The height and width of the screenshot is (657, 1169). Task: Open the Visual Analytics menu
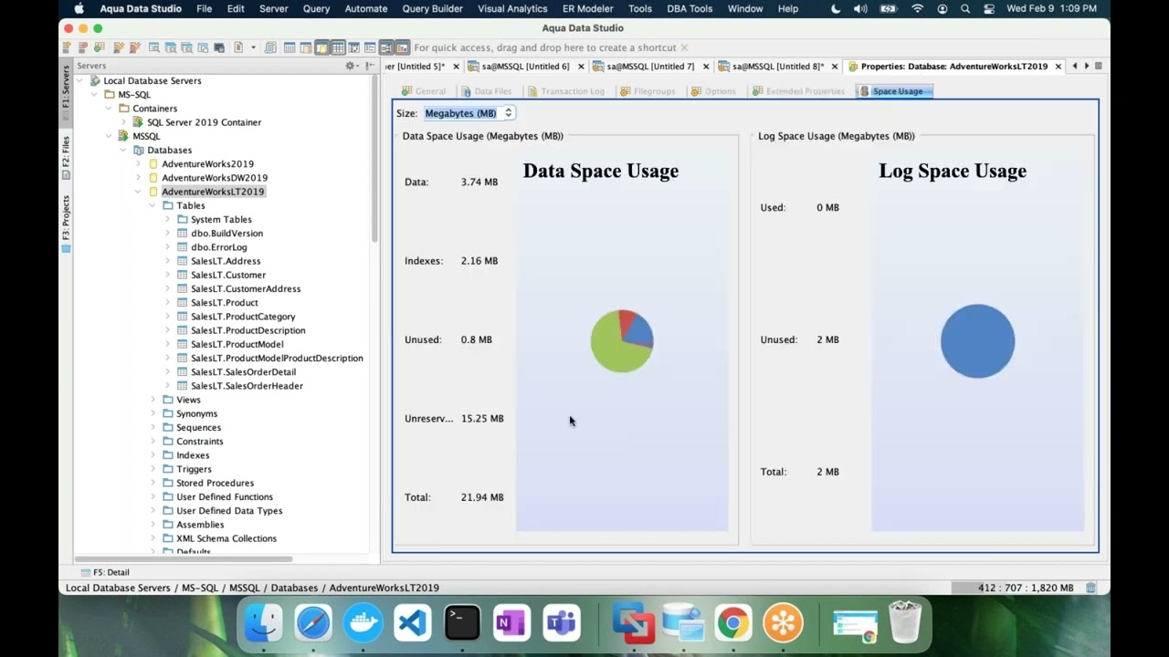(512, 8)
